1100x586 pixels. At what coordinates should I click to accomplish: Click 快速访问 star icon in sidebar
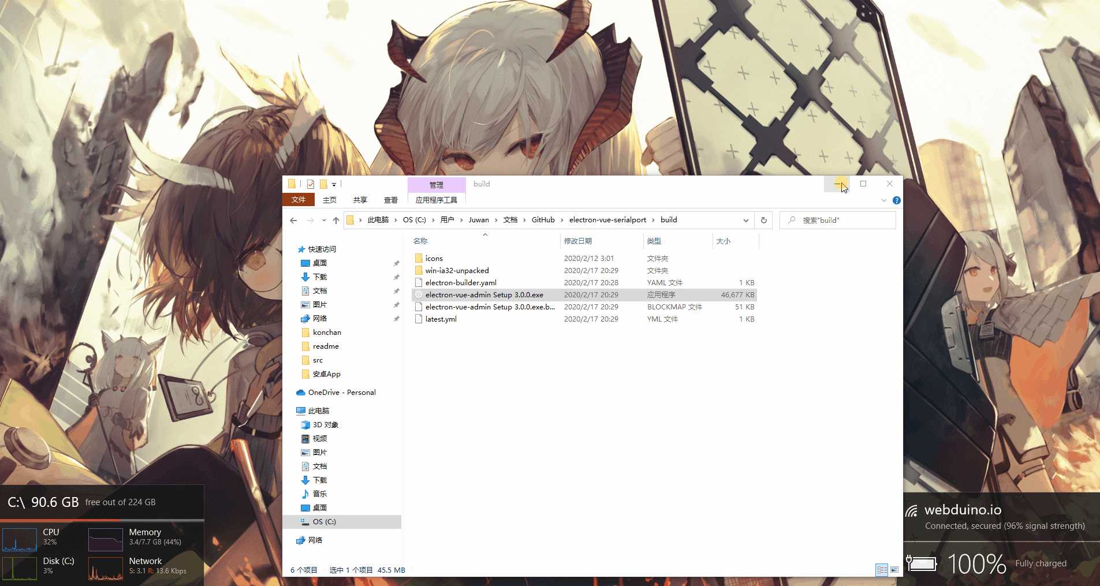pos(301,249)
